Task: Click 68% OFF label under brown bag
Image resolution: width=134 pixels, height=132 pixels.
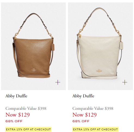Action: [x=14, y=121]
